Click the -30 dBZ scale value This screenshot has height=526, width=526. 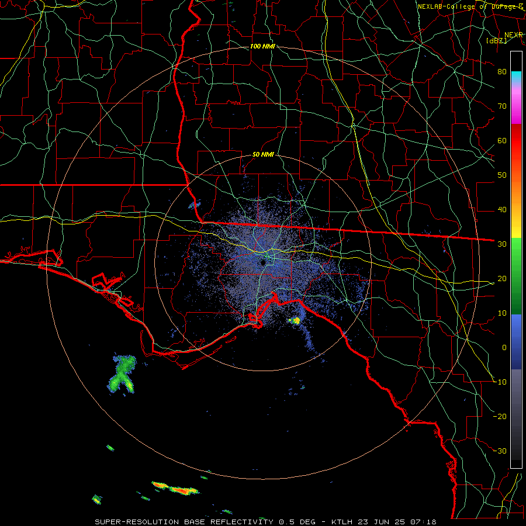pos(500,451)
